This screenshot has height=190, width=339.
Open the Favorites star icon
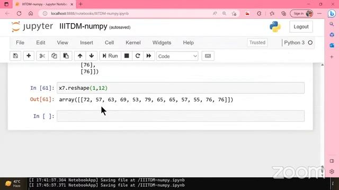click(272, 14)
